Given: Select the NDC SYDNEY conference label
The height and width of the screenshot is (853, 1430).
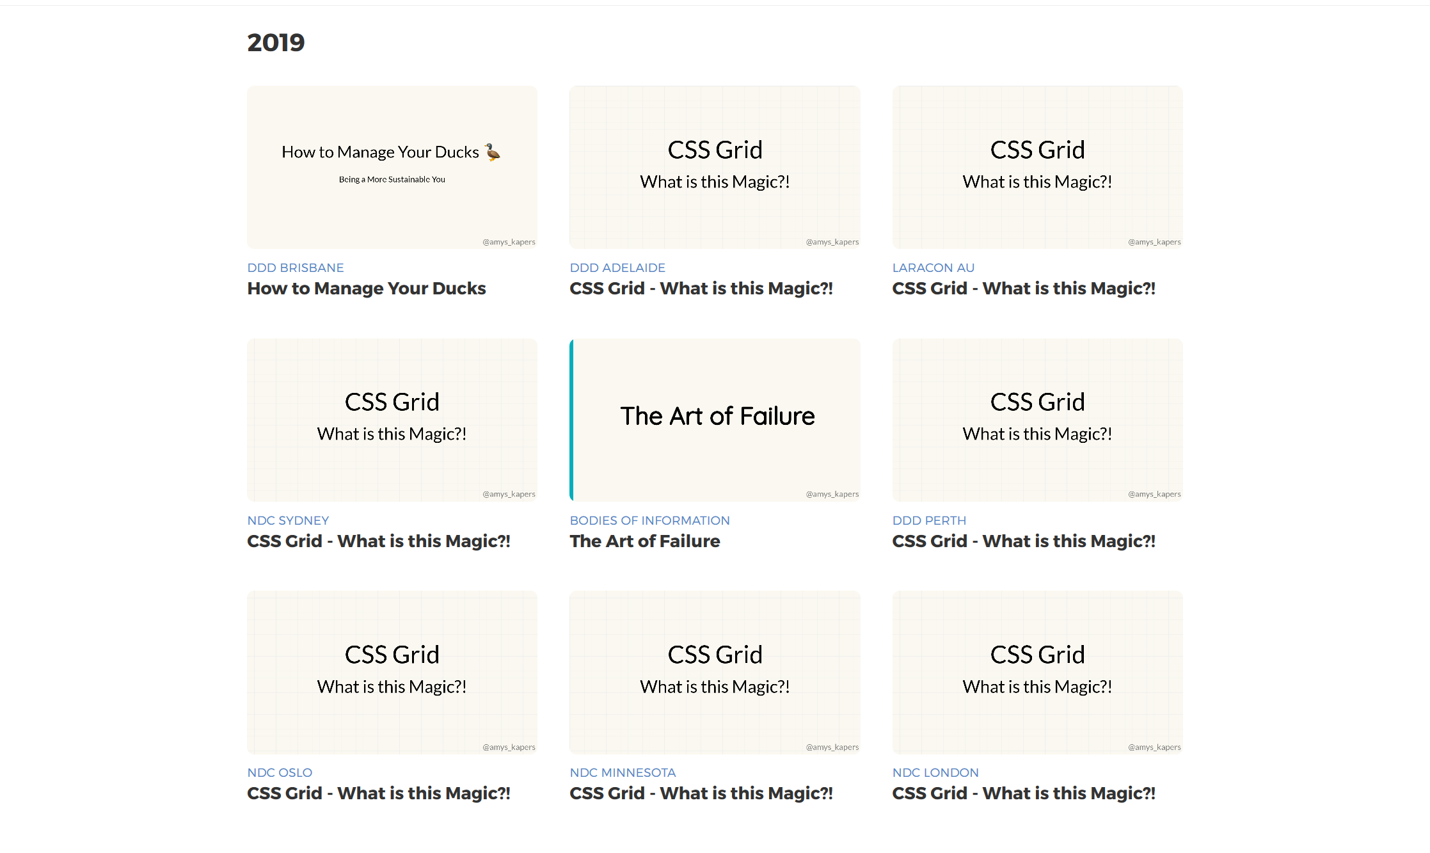Looking at the screenshot, I should (x=288, y=520).
